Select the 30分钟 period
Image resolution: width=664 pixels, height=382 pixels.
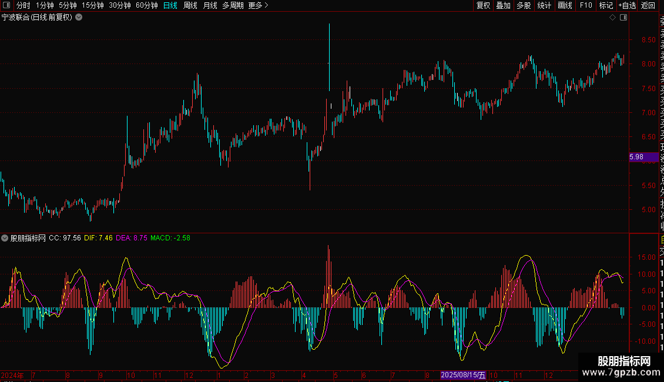point(120,5)
